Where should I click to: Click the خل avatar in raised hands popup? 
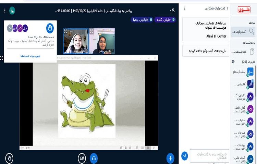point(25,28)
